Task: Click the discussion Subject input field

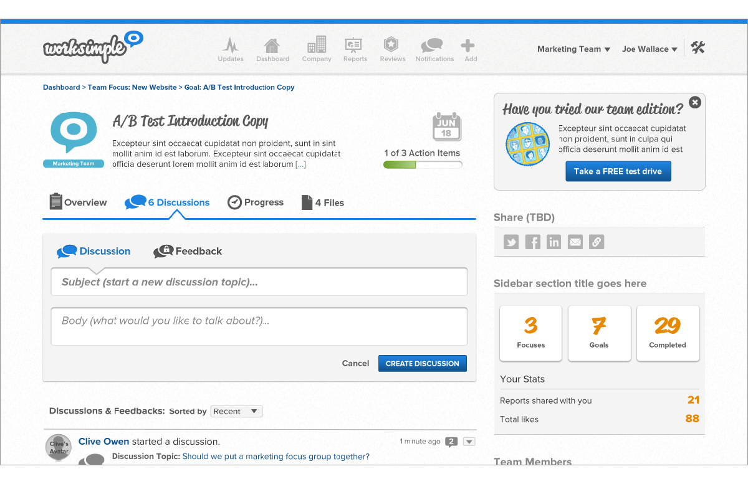Action: click(x=259, y=282)
